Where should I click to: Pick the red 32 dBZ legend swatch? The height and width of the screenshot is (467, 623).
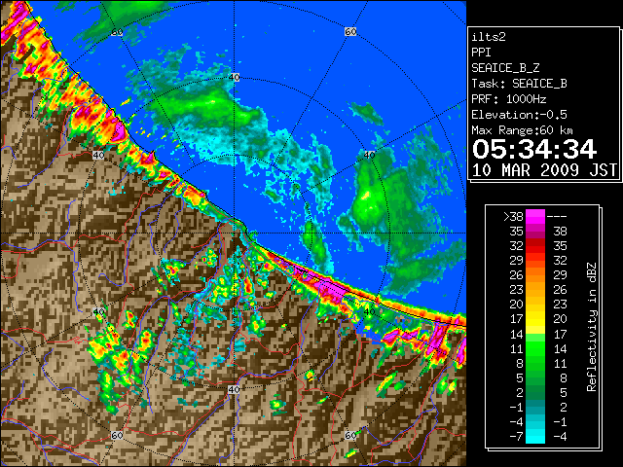coord(535,246)
